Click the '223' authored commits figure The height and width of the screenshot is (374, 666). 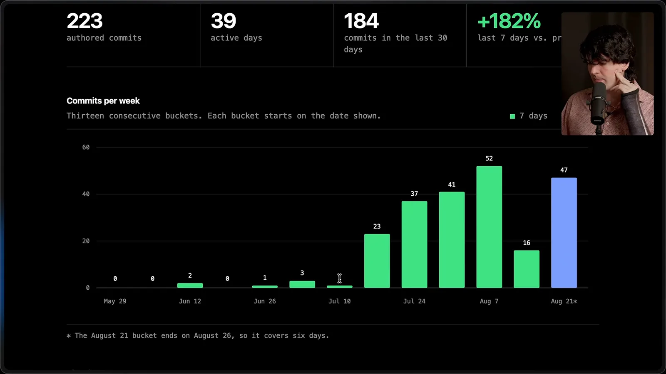tap(84, 21)
